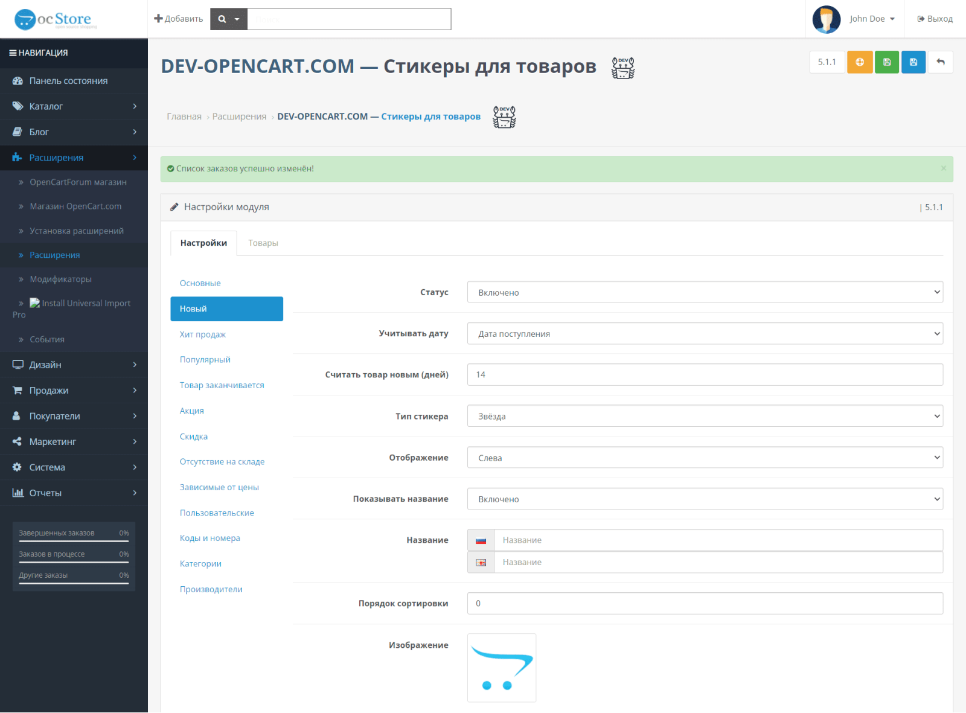
Task: Click the НАВИГАЦИЯ hamburger icon
Action: [x=13, y=53]
